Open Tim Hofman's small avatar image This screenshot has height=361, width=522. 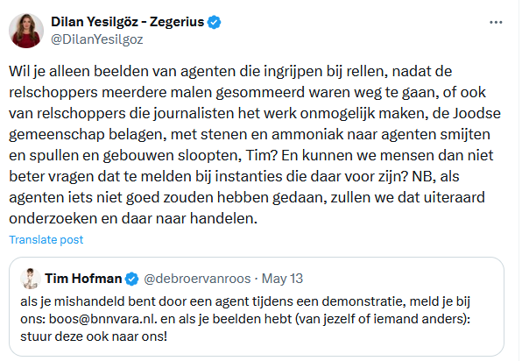31,279
